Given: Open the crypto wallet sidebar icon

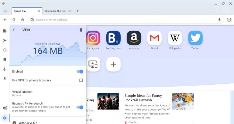Looking at the screenshot, I should (5, 31).
